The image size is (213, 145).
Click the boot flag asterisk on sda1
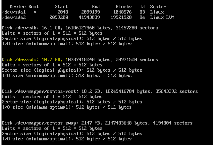coord(35,12)
